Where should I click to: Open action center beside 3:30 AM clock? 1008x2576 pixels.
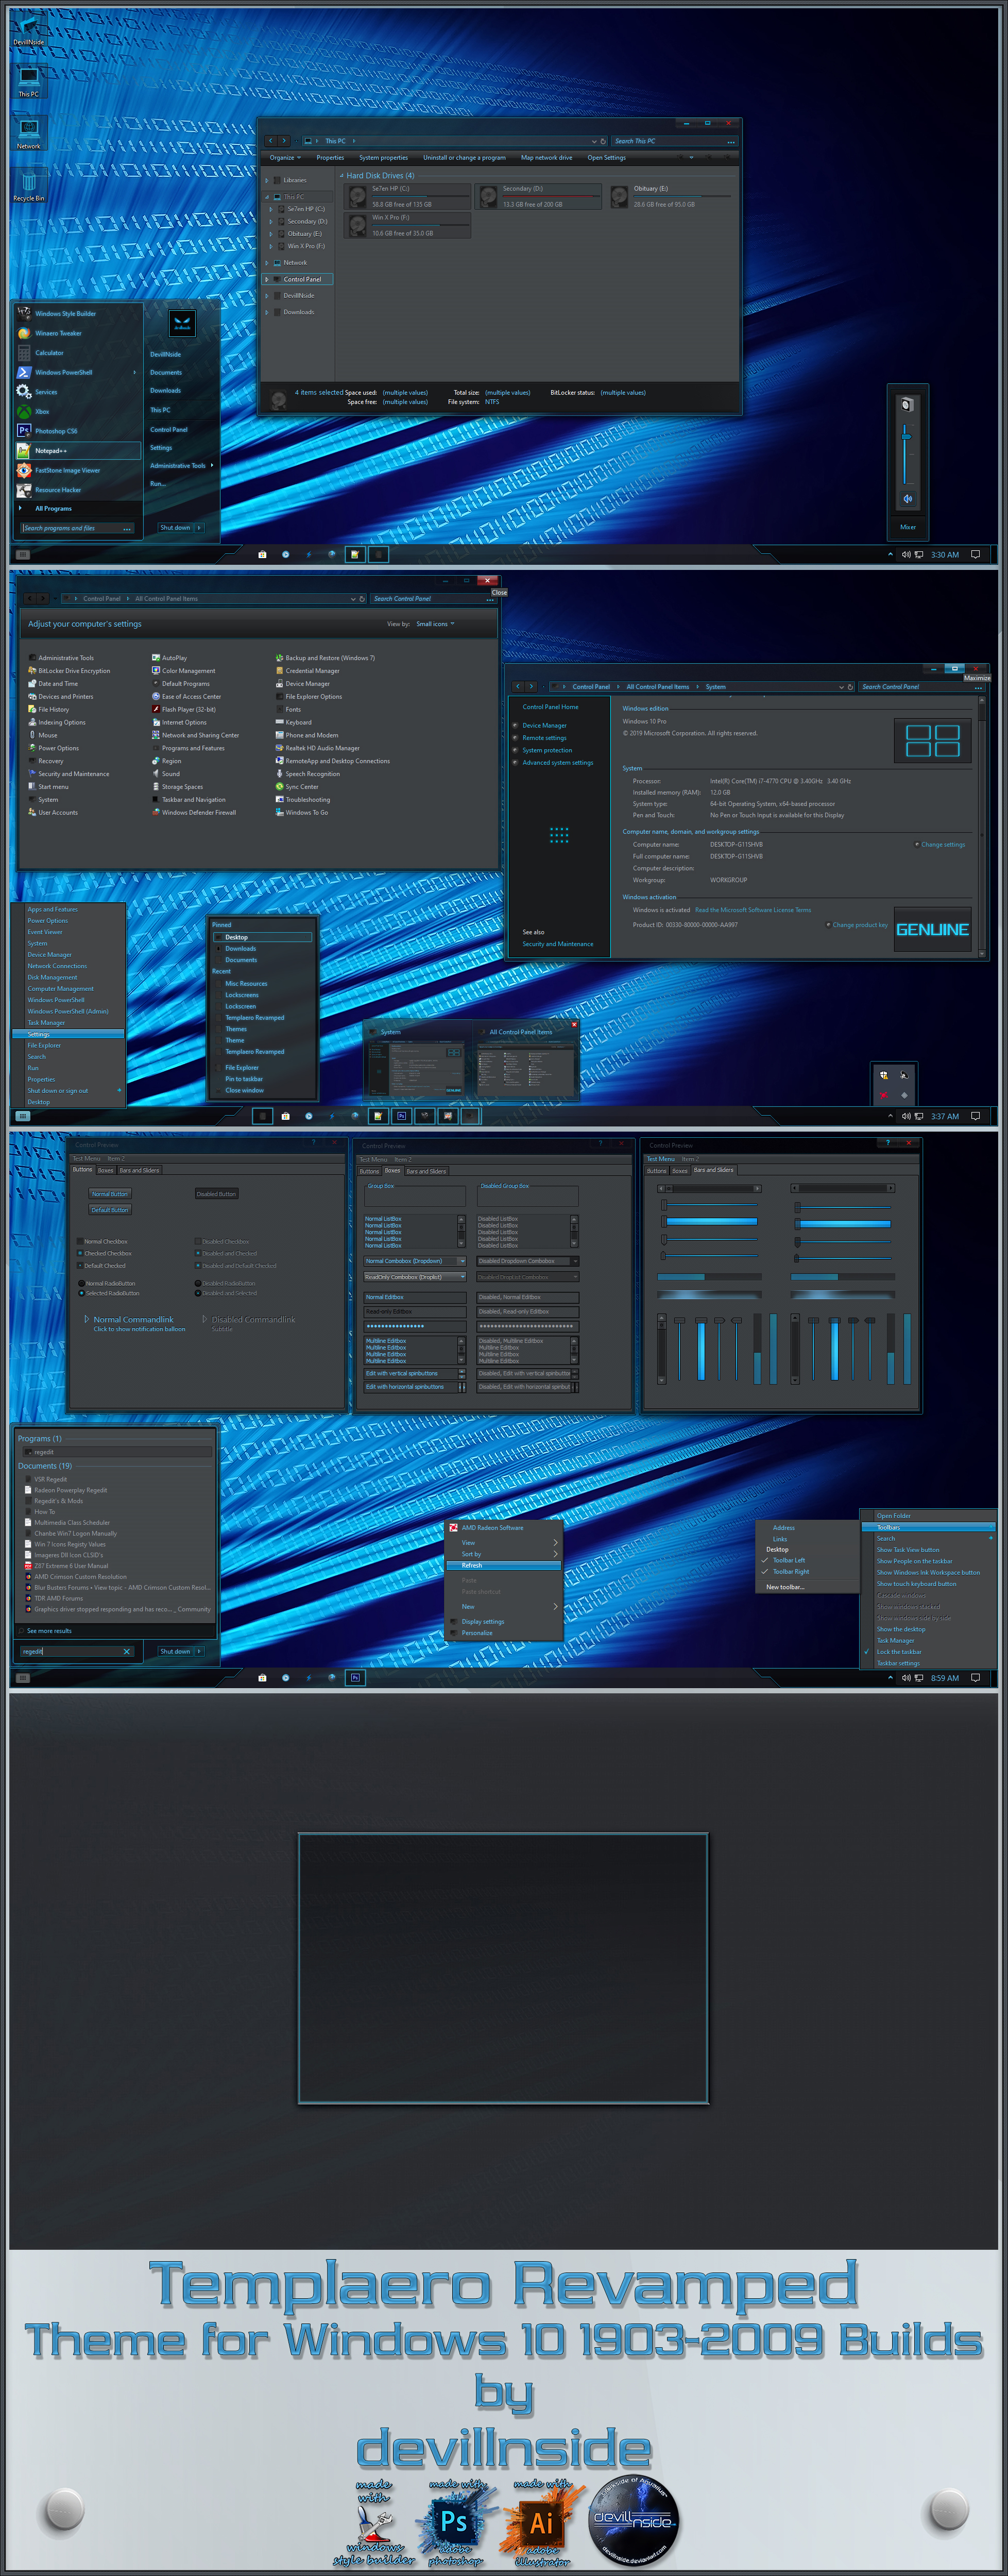[975, 554]
